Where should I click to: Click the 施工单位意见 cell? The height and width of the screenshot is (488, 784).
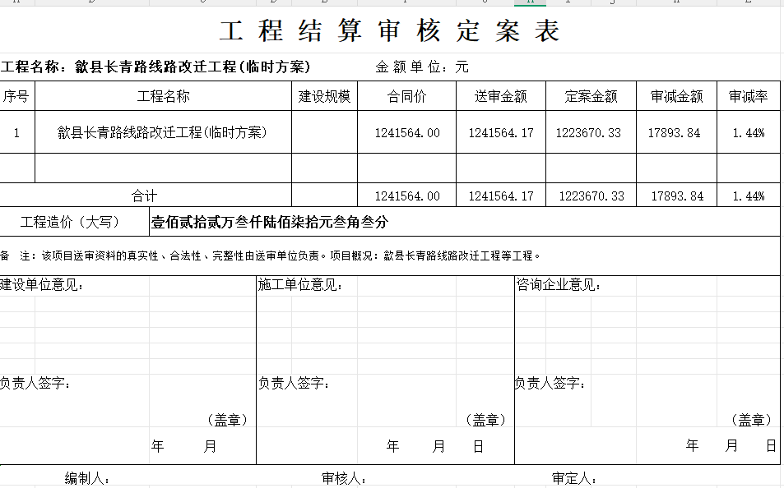pos(301,286)
